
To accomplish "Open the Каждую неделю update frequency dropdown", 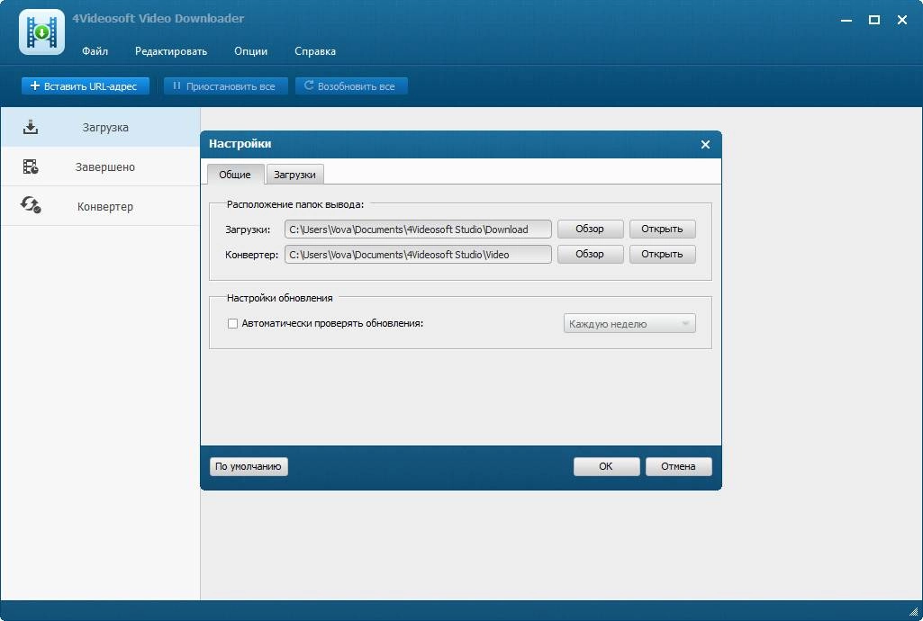I will (629, 323).
